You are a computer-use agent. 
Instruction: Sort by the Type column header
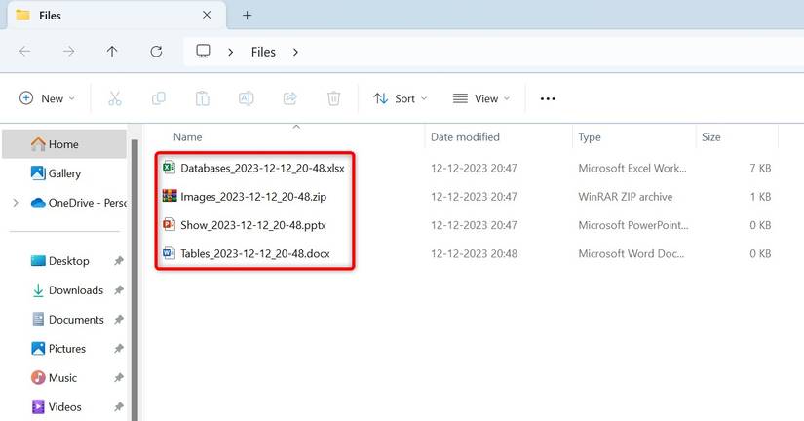click(x=590, y=136)
